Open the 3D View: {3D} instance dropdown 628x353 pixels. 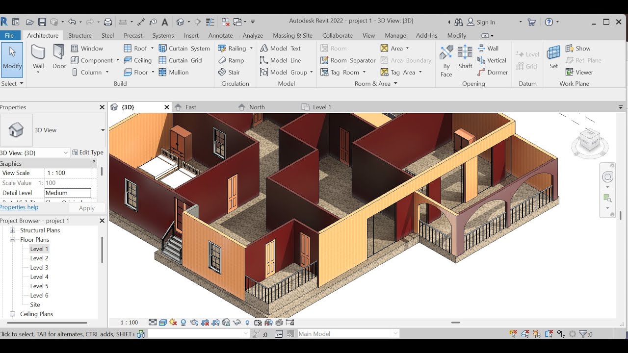(66, 153)
